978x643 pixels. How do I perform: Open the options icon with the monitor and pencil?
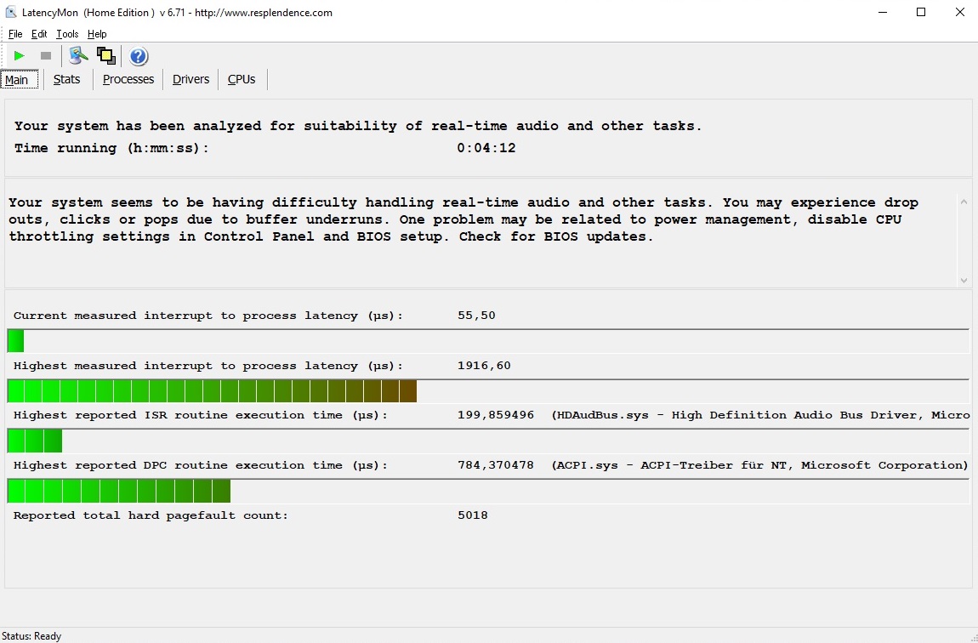pos(78,56)
